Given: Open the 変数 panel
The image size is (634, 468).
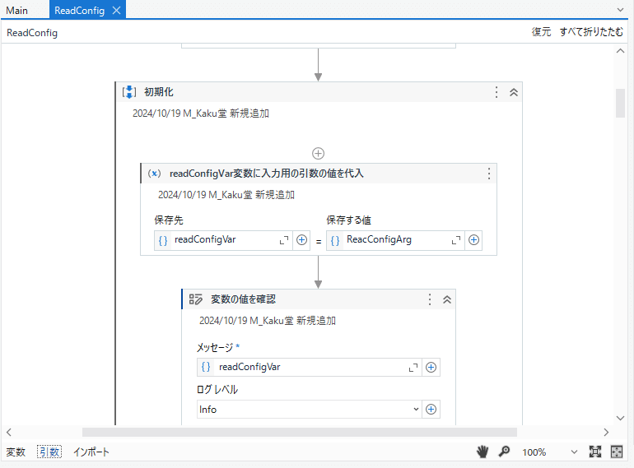Looking at the screenshot, I should (16, 452).
